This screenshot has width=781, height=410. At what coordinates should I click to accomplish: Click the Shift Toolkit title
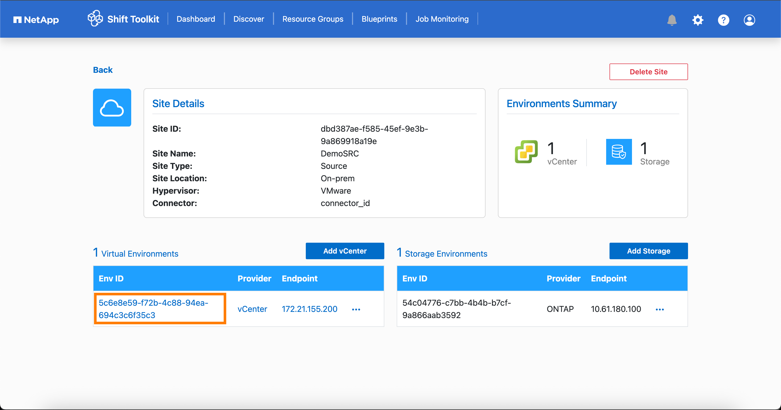pyautogui.click(x=133, y=19)
